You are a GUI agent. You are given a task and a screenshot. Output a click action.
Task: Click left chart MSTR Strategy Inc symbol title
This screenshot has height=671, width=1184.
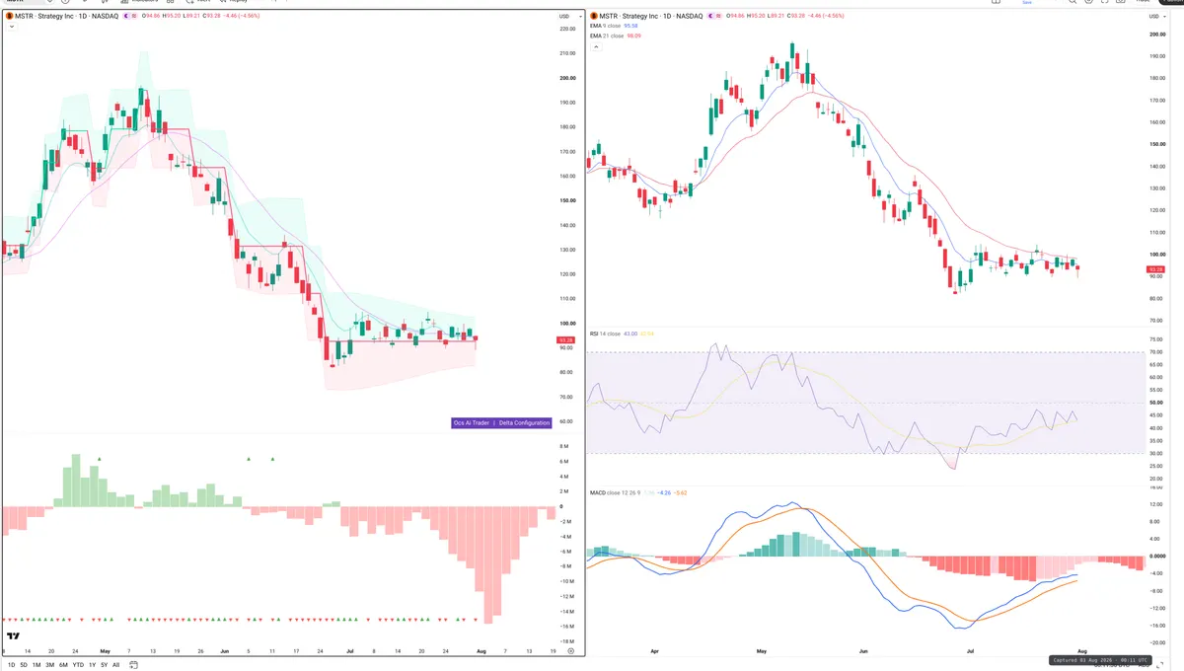(67, 17)
